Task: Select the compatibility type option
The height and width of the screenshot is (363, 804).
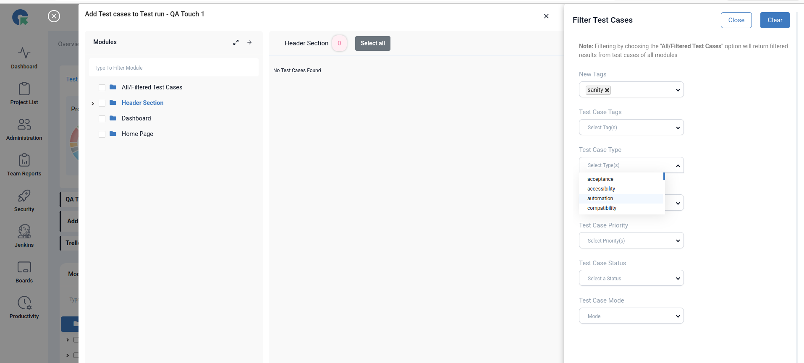Action: [x=602, y=208]
